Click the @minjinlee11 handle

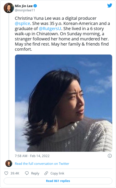pyautogui.click(x=25, y=10)
